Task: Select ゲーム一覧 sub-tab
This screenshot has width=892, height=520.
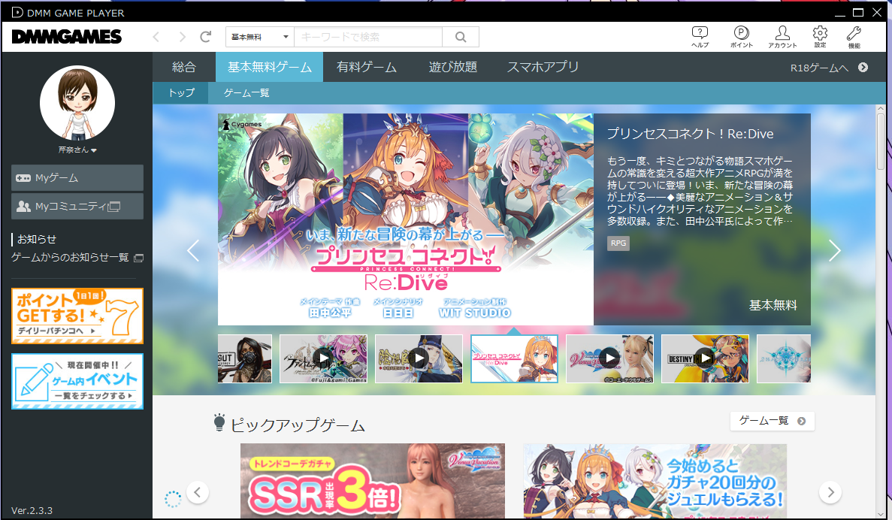Action: 247,92
